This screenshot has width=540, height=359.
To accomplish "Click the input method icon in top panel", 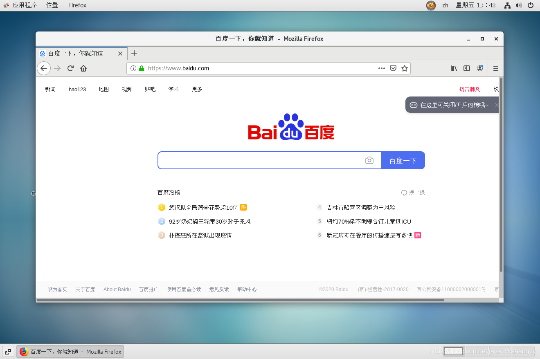I will (x=431, y=5).
